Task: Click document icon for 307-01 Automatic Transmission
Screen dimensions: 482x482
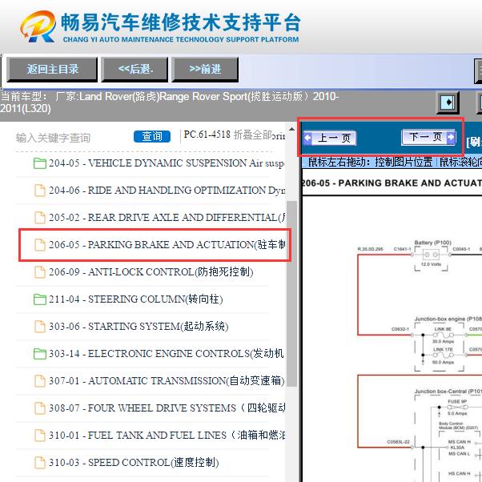Action: click(x=40, y=380)
